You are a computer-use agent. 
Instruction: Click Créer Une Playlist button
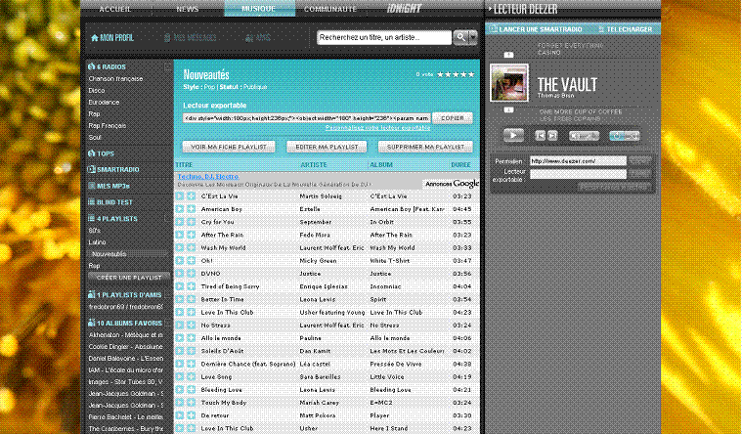point(129,278)
